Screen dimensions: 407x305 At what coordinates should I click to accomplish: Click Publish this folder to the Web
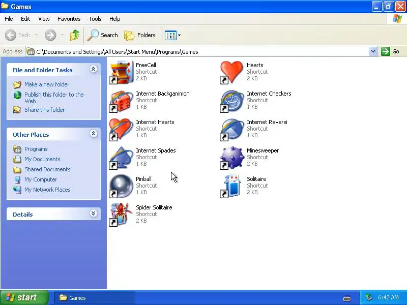[54, 98]
